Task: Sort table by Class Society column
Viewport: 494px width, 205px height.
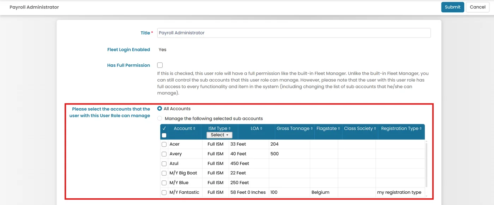Action: click(x=360, y=128)
